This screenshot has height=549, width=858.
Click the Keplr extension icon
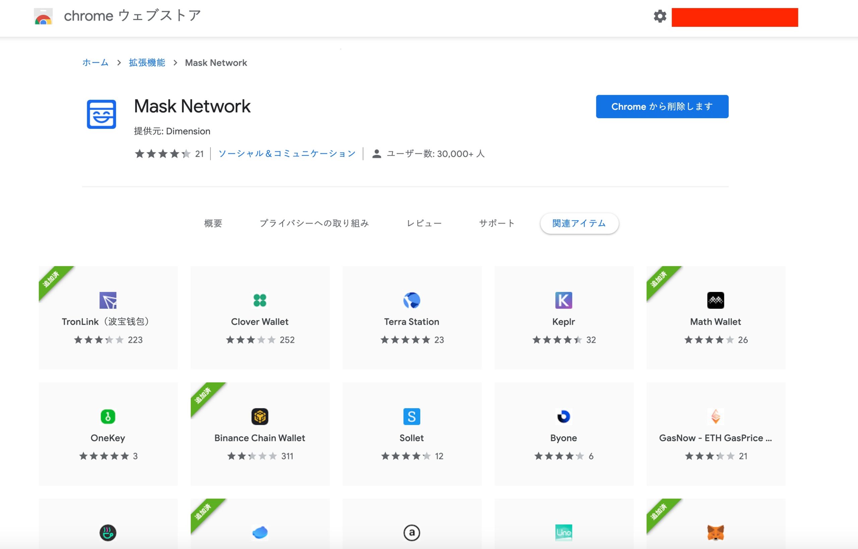(x=563, y=300)
